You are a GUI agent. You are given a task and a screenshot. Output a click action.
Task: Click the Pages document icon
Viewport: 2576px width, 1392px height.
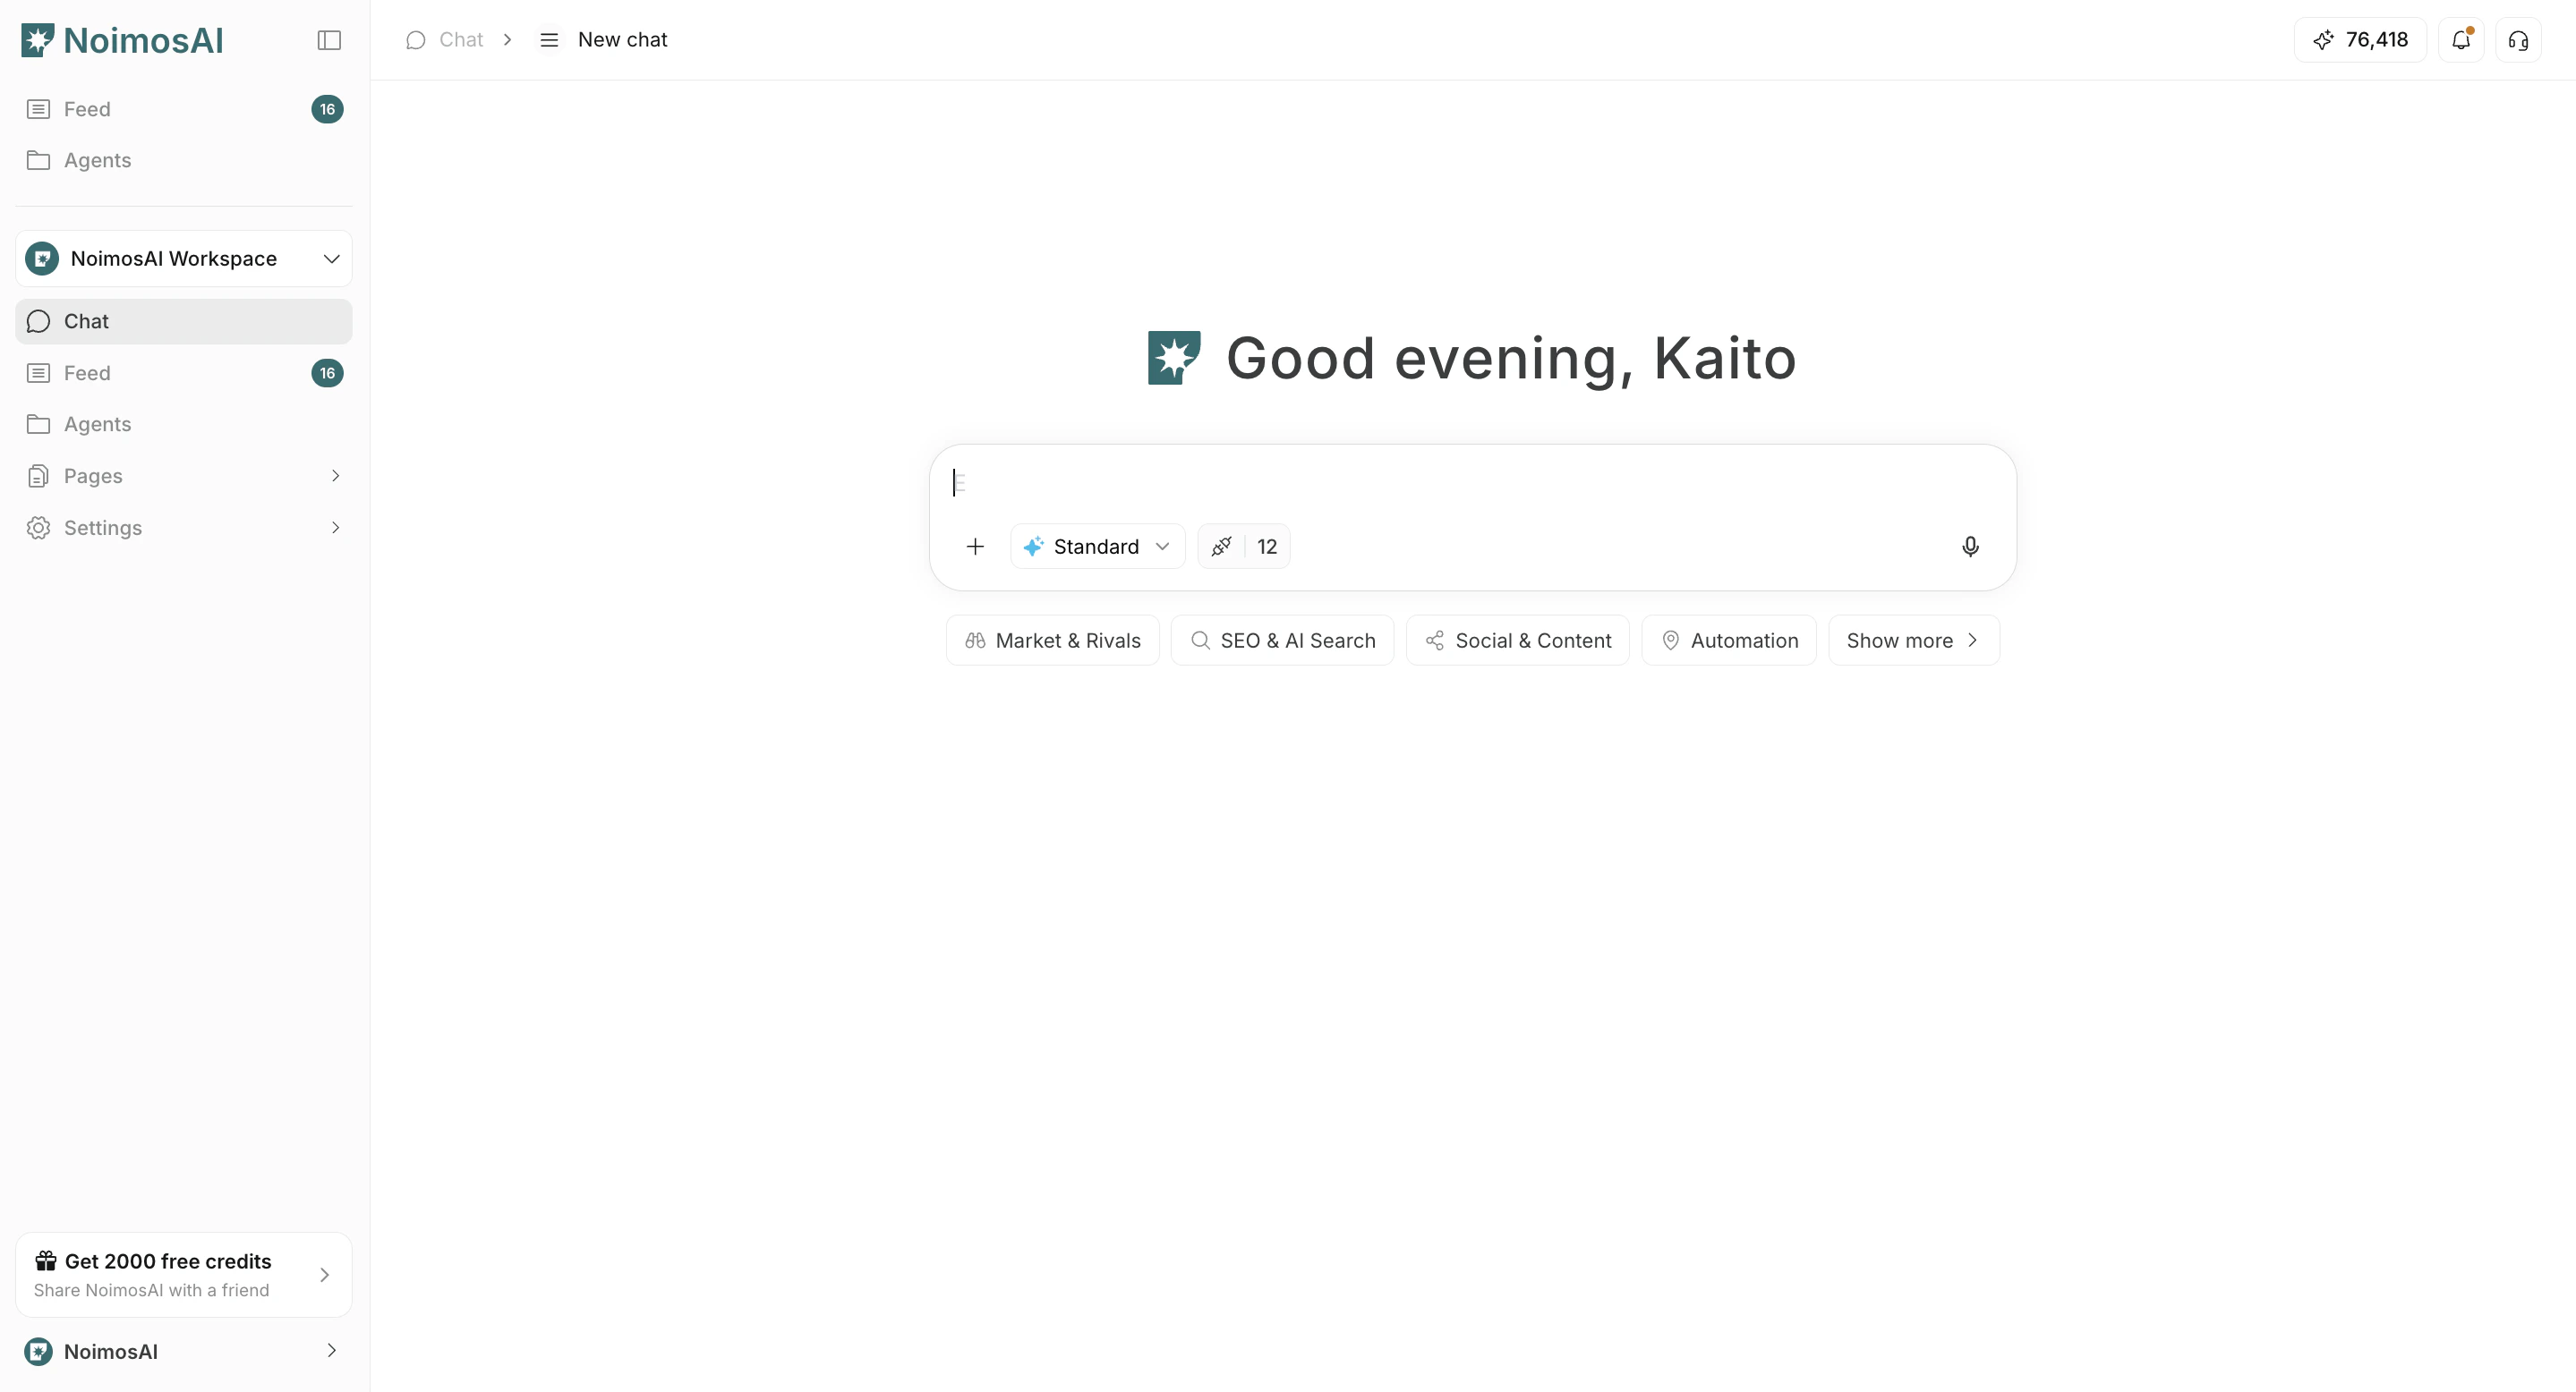(38, 476)
